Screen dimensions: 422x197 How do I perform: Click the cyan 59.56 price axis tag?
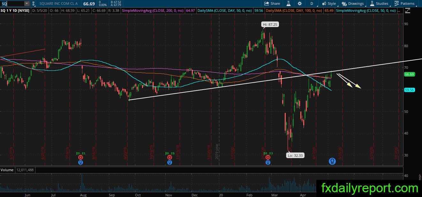click(409, 90)
